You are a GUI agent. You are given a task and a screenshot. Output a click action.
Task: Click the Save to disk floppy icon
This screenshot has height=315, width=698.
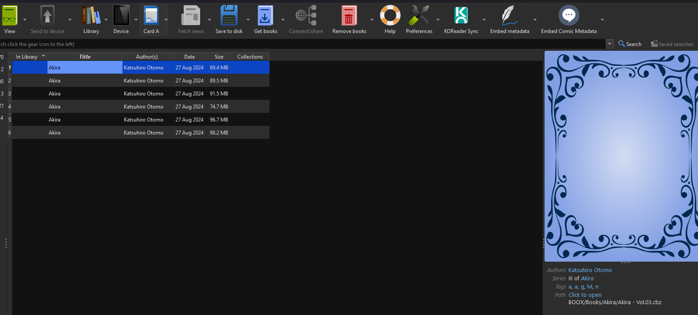pyautogui.click(x=229, y=16)
